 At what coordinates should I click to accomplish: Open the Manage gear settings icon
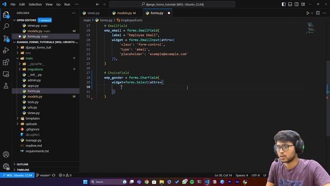click(6, 166)
